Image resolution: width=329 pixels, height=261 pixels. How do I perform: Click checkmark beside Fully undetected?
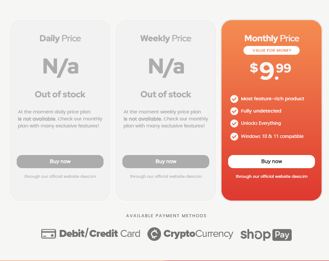click(x=234, y=111)
